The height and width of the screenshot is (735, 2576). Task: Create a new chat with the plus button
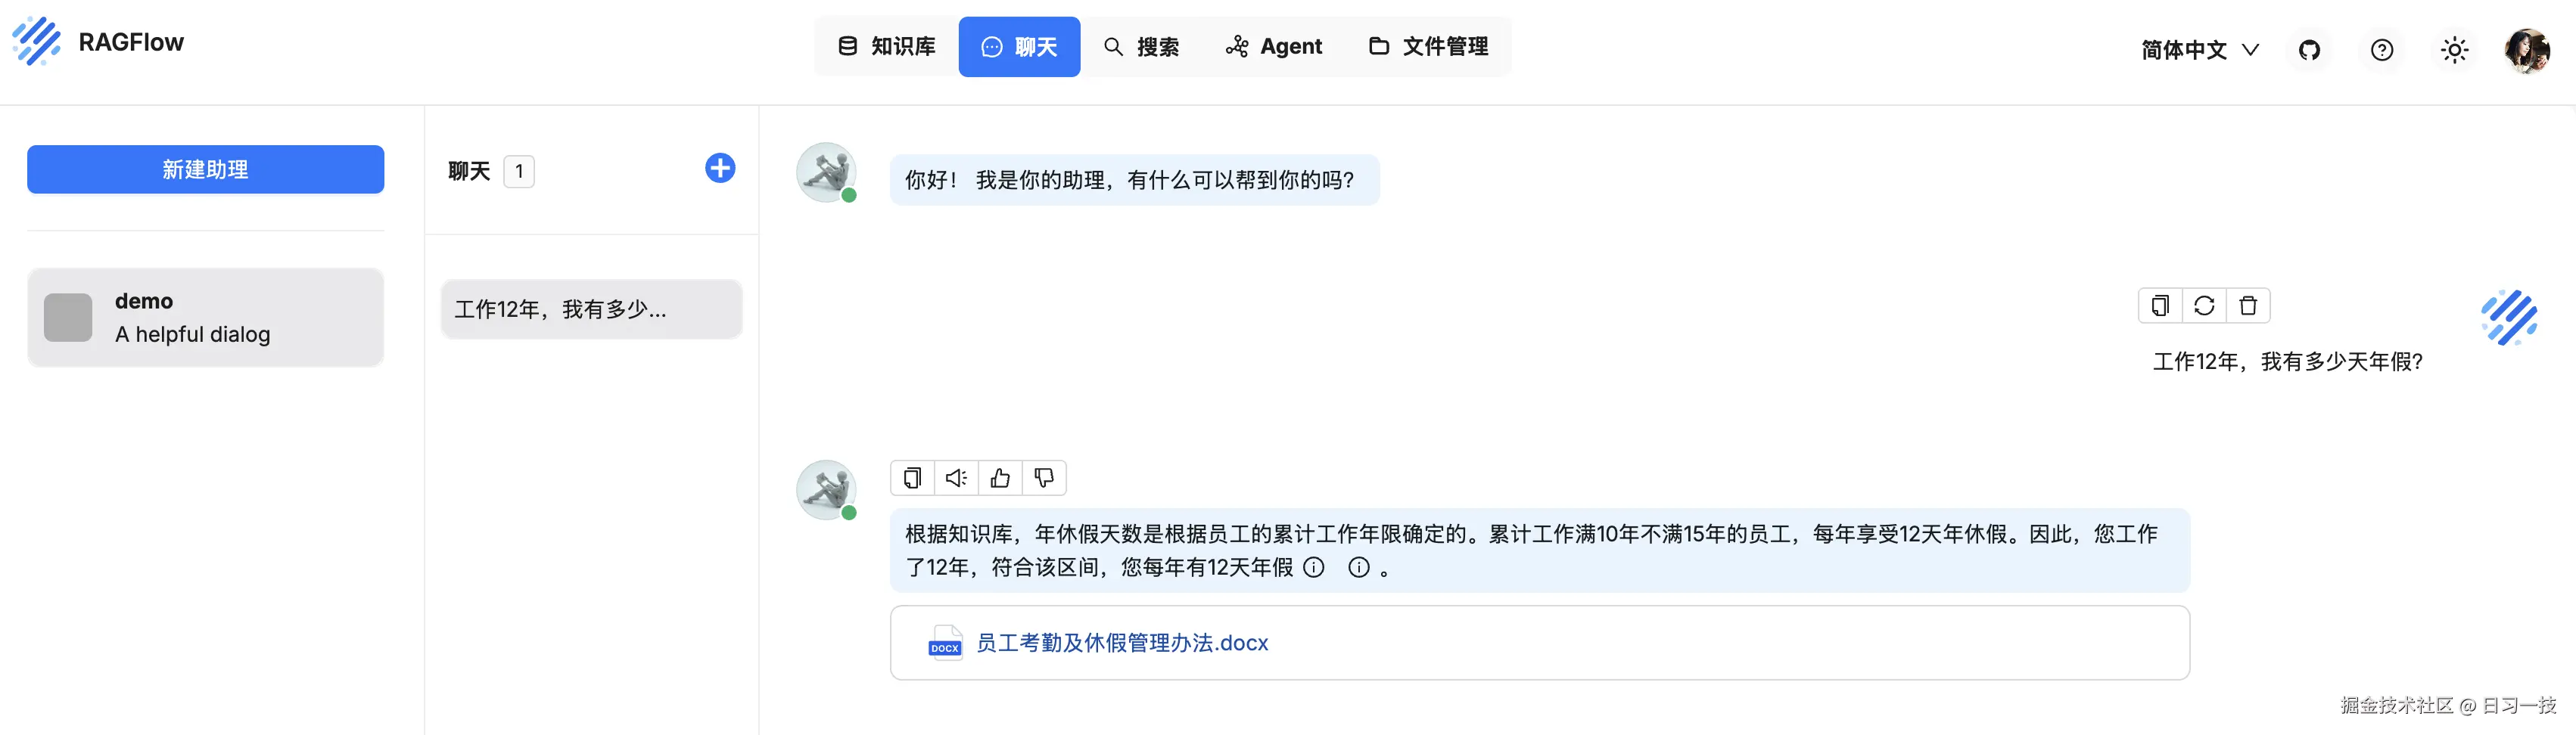[x=719, y=169]
